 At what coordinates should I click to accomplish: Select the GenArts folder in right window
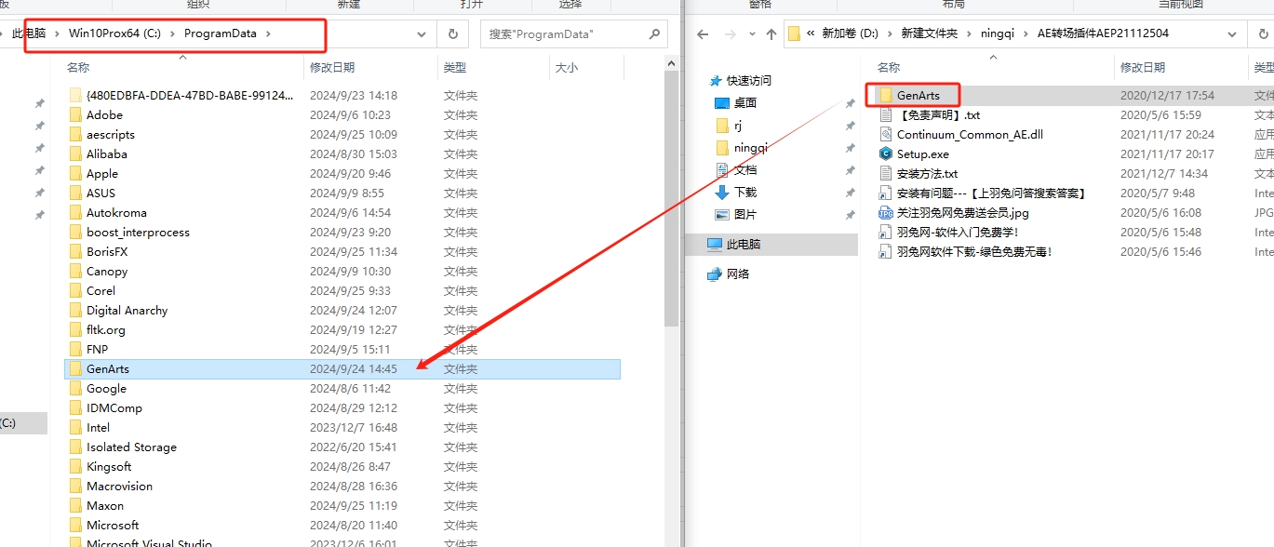[x=918, y=96]
